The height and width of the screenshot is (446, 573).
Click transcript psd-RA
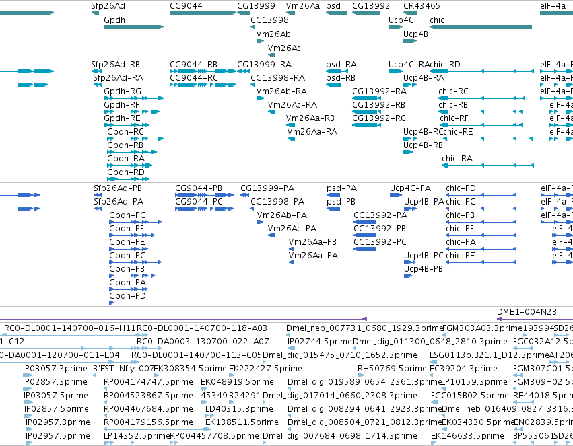(x=341, y=65)
